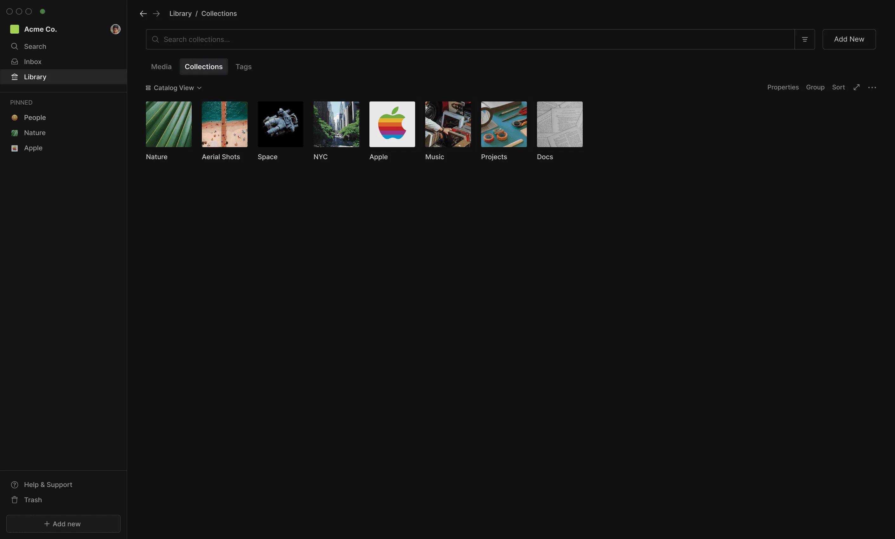Screen dimensions: 895x539
Task: Open Help & Support
Action: point(63,484)
